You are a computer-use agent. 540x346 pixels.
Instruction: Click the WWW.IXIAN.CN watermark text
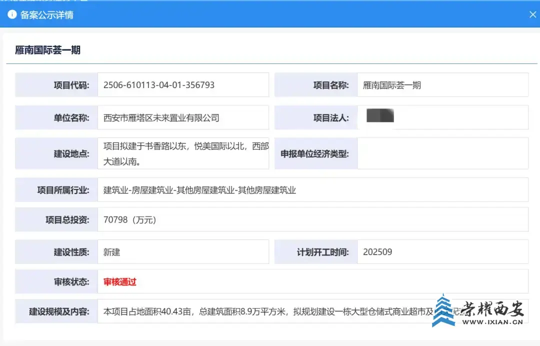pos(491,322)
